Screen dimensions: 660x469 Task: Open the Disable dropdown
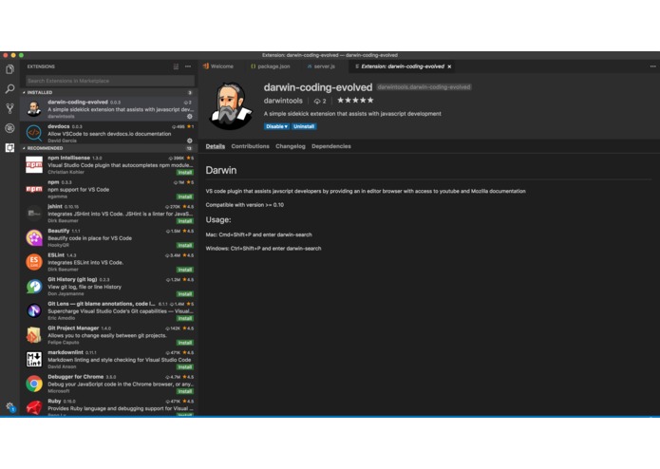coord(276,126)
